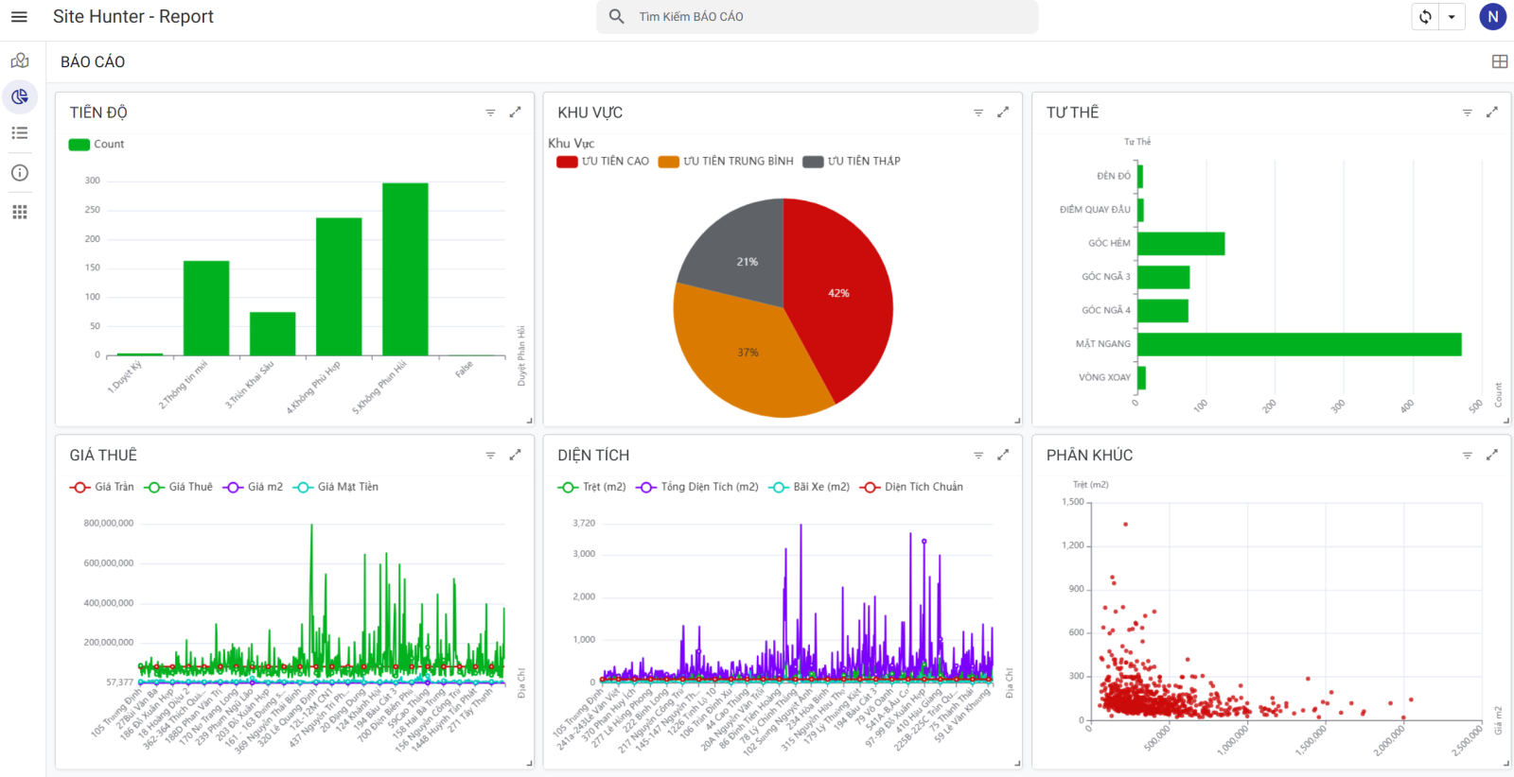Viewport: 1514px width, 777px height.
Task: Click the info sidebar icon
Action: (20, 173)
